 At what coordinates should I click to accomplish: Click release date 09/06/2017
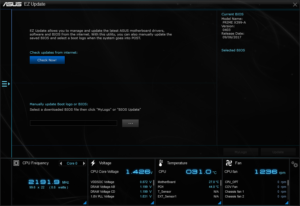[232, 37]
